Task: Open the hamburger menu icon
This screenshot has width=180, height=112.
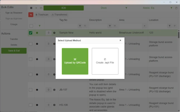Action: [x=31, y=8]
